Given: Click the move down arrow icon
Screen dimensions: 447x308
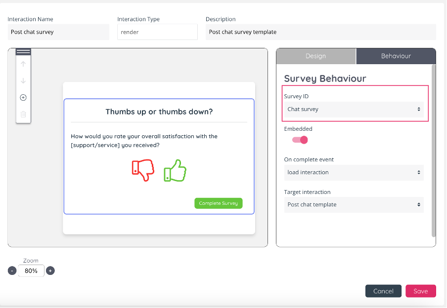Looking at the screenshot, I should coord(23,81).
